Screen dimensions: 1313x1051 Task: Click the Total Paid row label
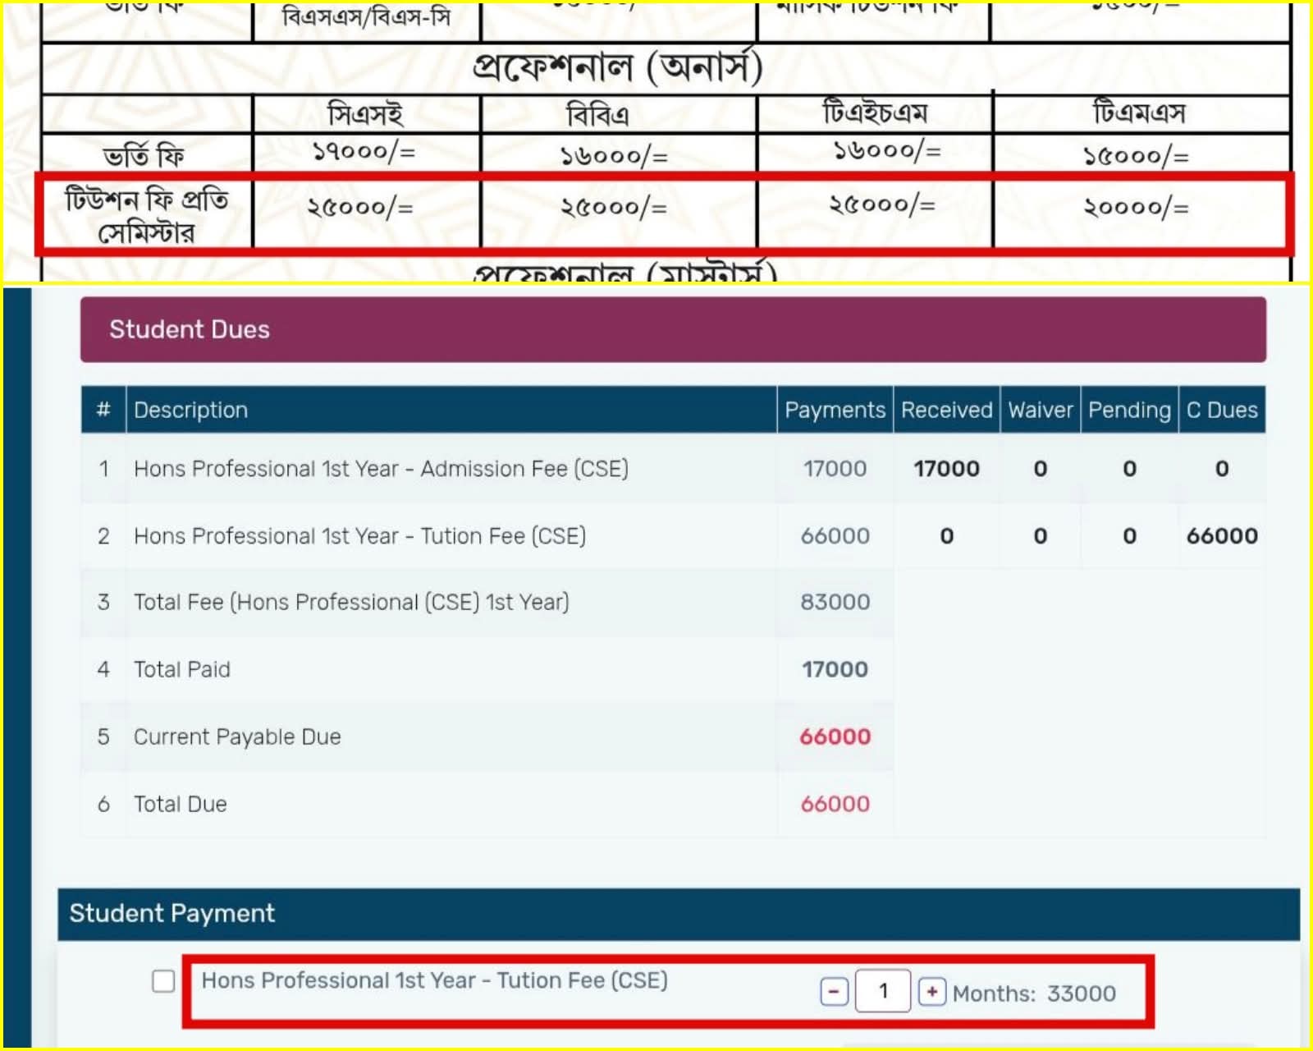click(x=181, y=669)
